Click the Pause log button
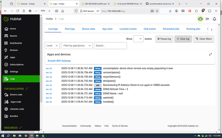This screenshot has height=138, width=222. click(x=164, y=39)
